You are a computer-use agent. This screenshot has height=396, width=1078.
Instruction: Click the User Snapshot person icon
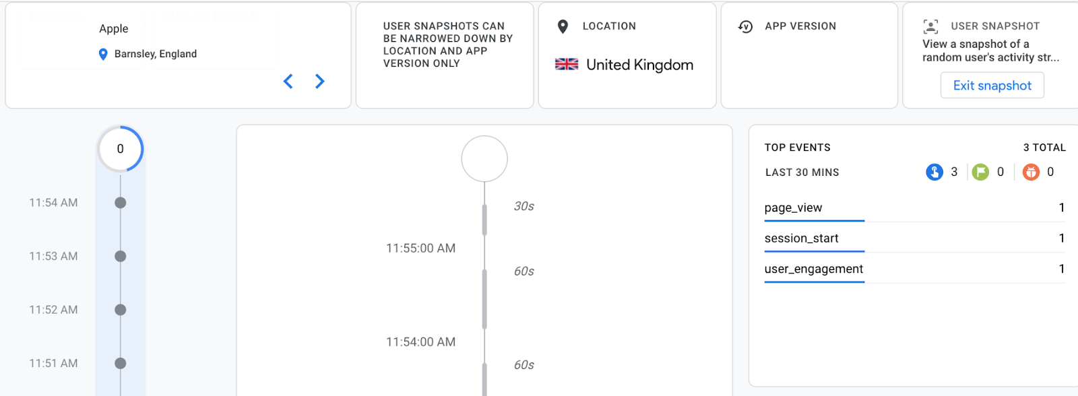[930, 26]
